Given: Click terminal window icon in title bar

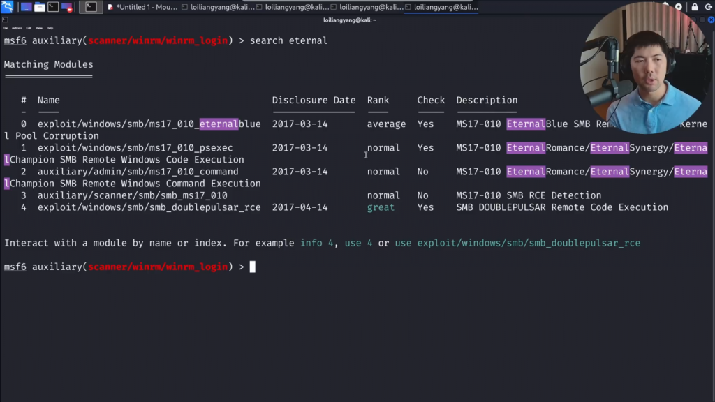Looking at the screenshot, I should tap(6, 20).
